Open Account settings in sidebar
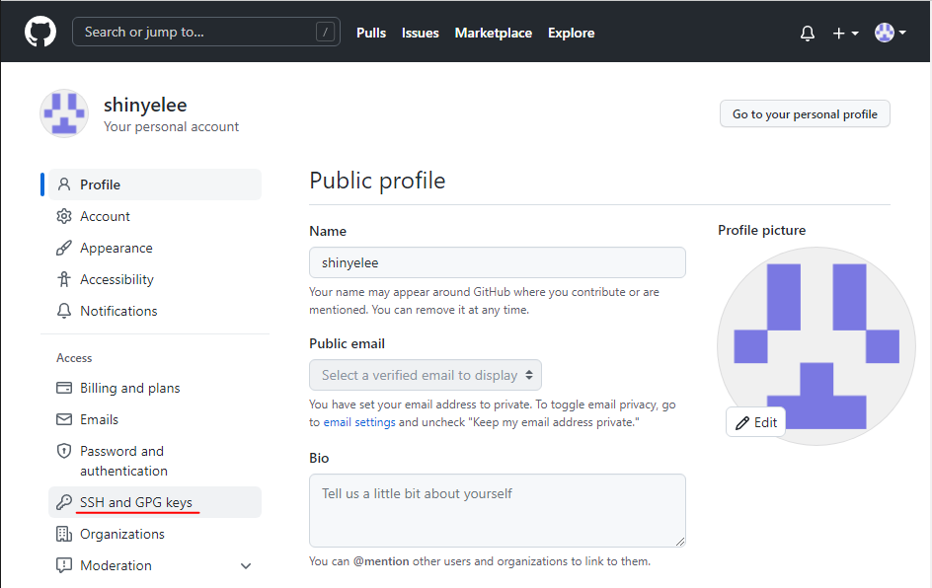This screenshot has height=588, width=932. (155, 216)
